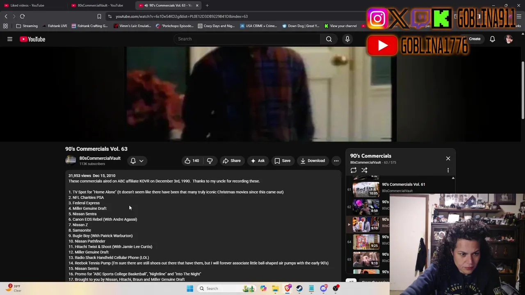Open YouTube notifications bell in header
This screenshot has width=525, height=295.
[x=492, y=39]
